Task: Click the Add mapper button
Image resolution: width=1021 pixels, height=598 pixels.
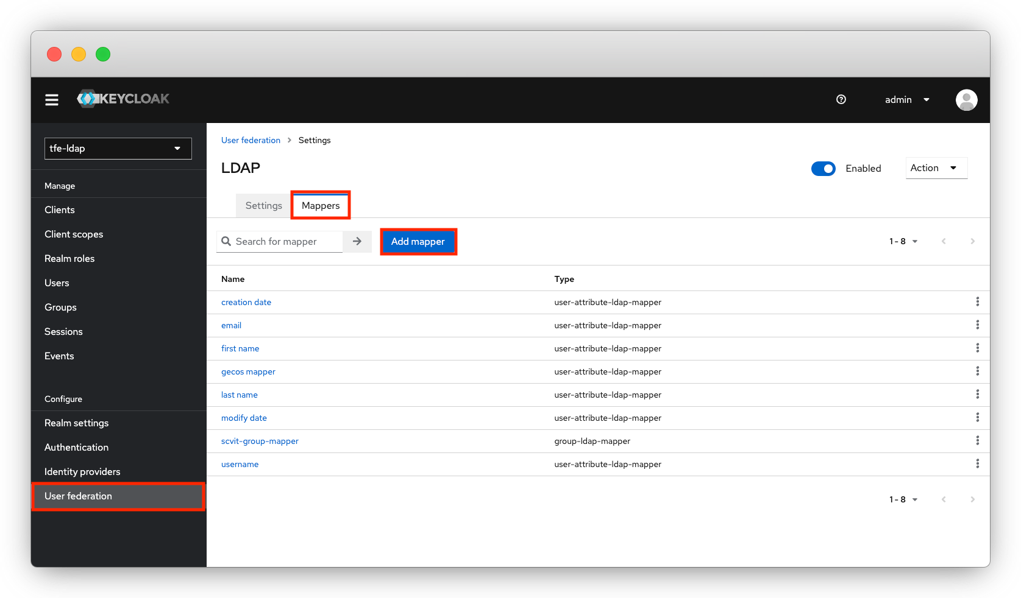Action: [x=418, y=242]
